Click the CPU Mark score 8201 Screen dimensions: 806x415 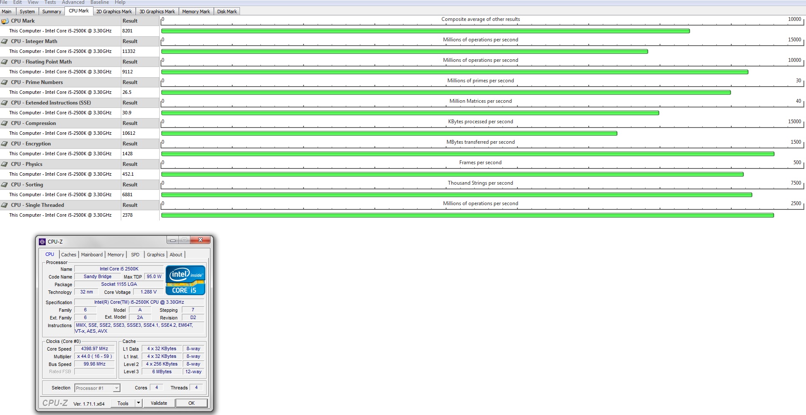click(127, 31)
